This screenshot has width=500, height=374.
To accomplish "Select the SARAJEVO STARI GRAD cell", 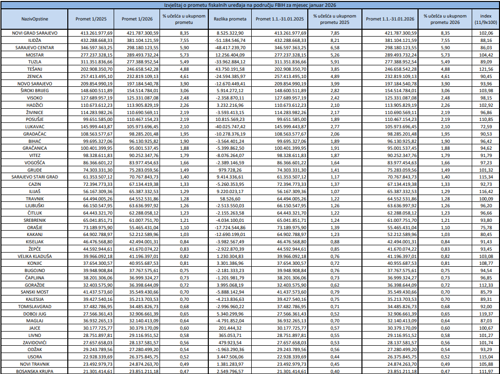I will pos(35,177).
